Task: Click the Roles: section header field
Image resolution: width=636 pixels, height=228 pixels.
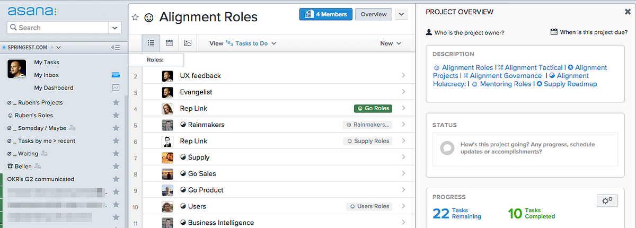Action: point(155,60)
